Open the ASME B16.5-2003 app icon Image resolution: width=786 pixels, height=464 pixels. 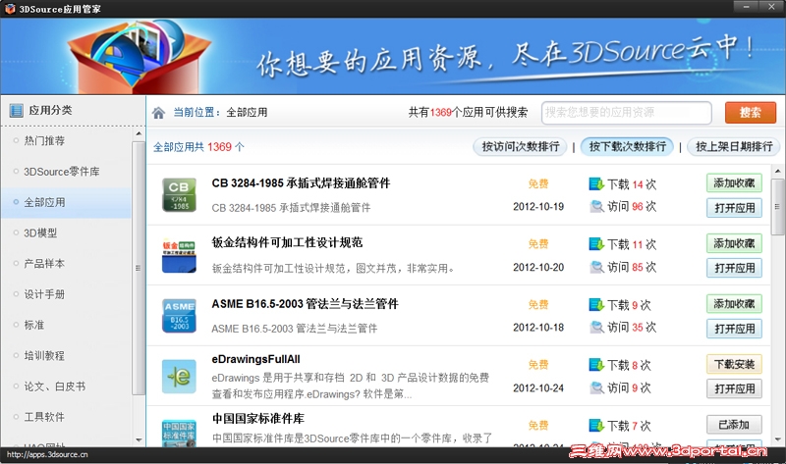(179, 316)
